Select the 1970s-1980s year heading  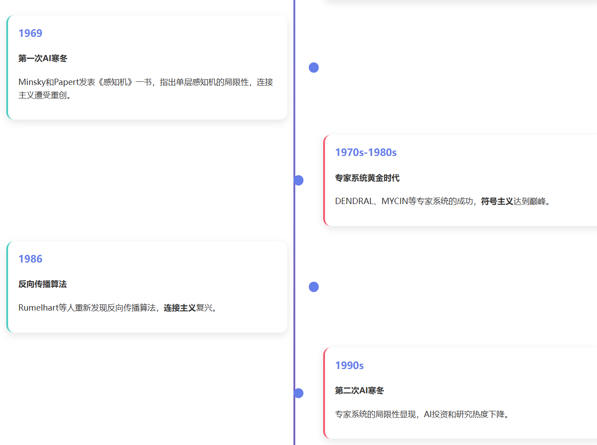(366, 152)
